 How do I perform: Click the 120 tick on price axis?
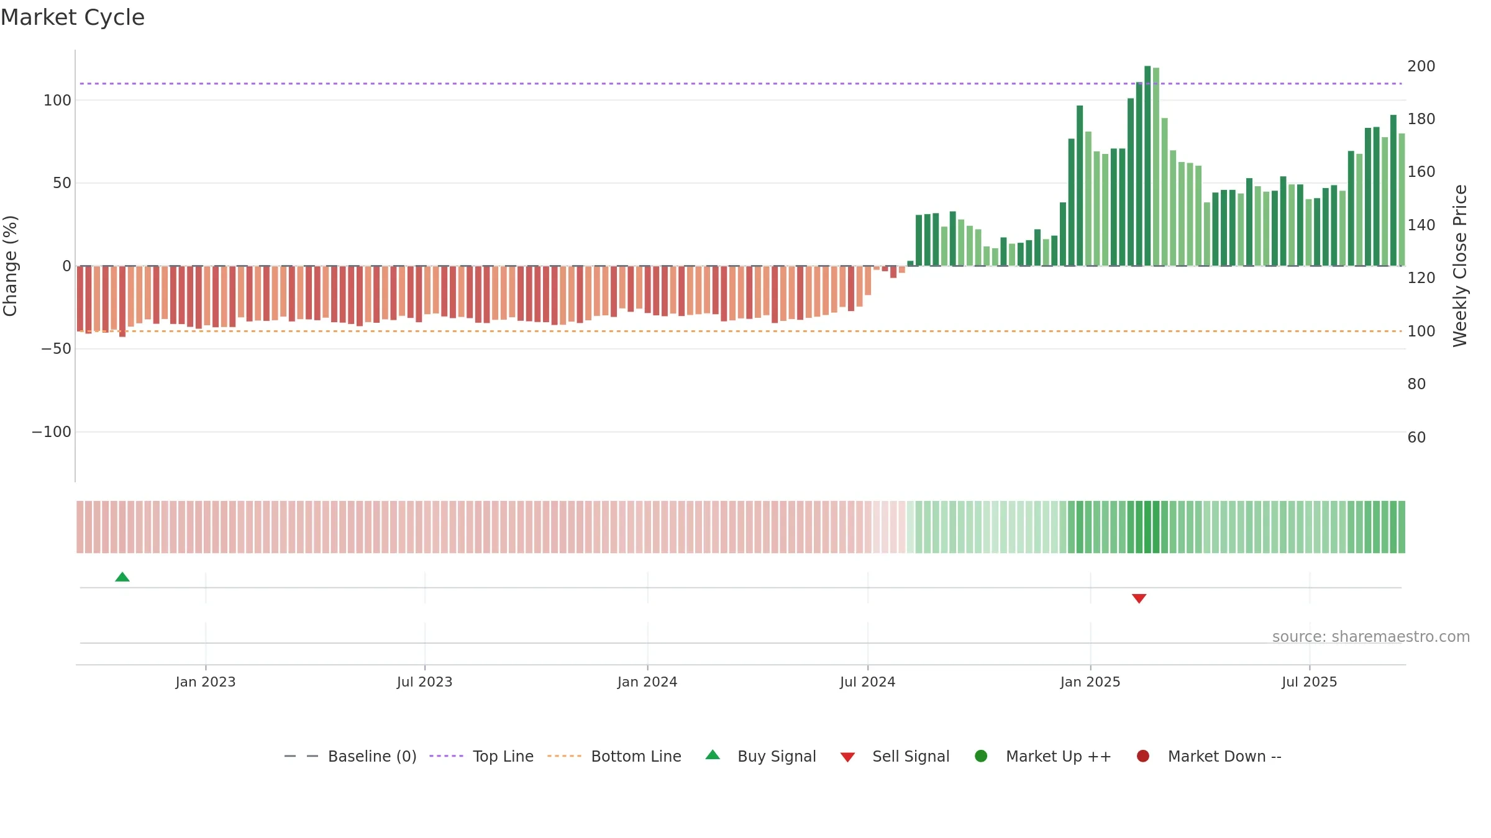(1421, 278)
